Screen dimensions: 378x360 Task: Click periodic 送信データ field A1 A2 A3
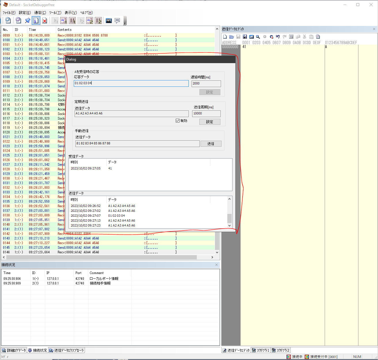click(x=132, y=114)
